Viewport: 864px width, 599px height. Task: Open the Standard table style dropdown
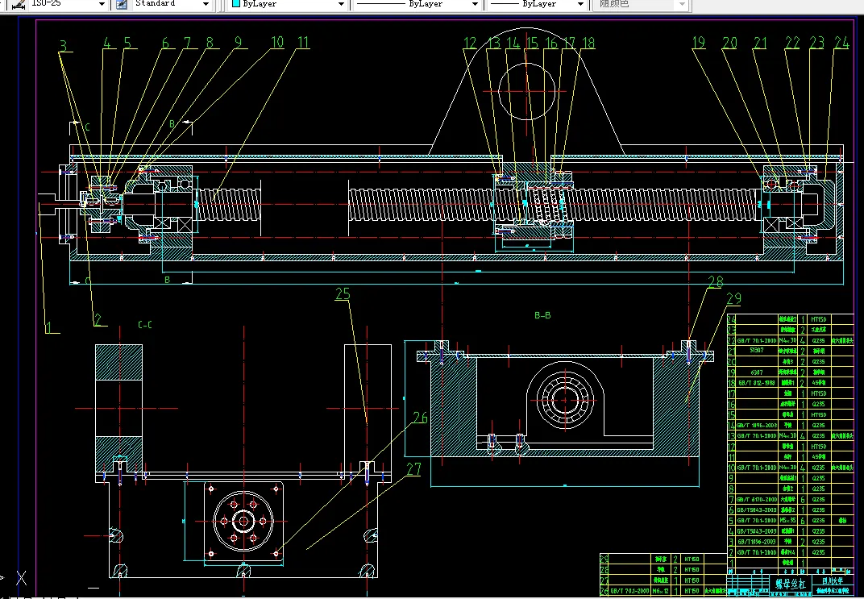click(206, 4)
